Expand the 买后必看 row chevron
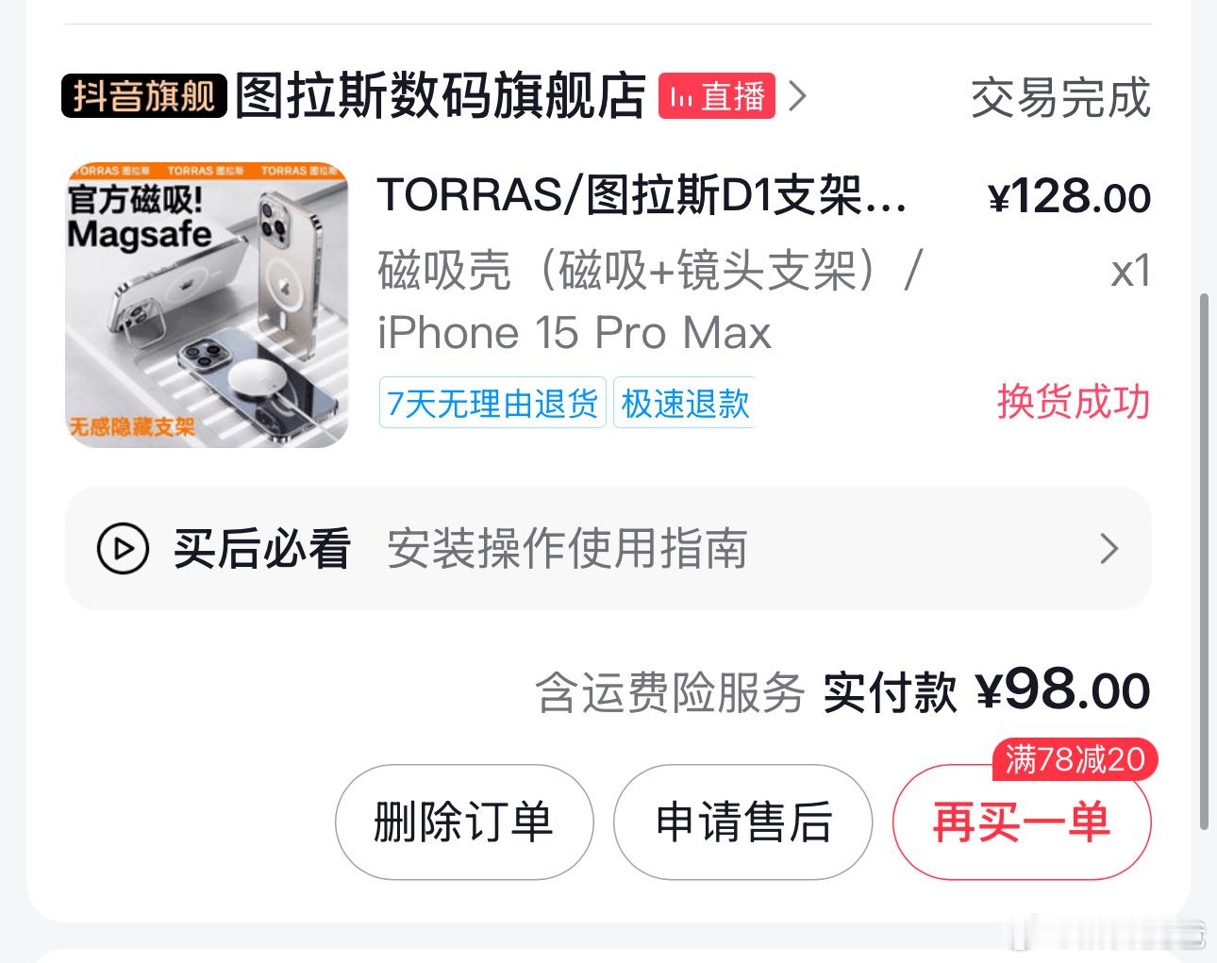The width and height of the screenshot is (1217, 963). click(1109, 549)
